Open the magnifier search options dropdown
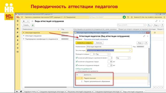This screenshot has height=93, width=166. point(150,25)
